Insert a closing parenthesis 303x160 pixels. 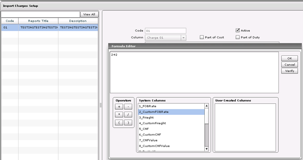click(128, 123)
